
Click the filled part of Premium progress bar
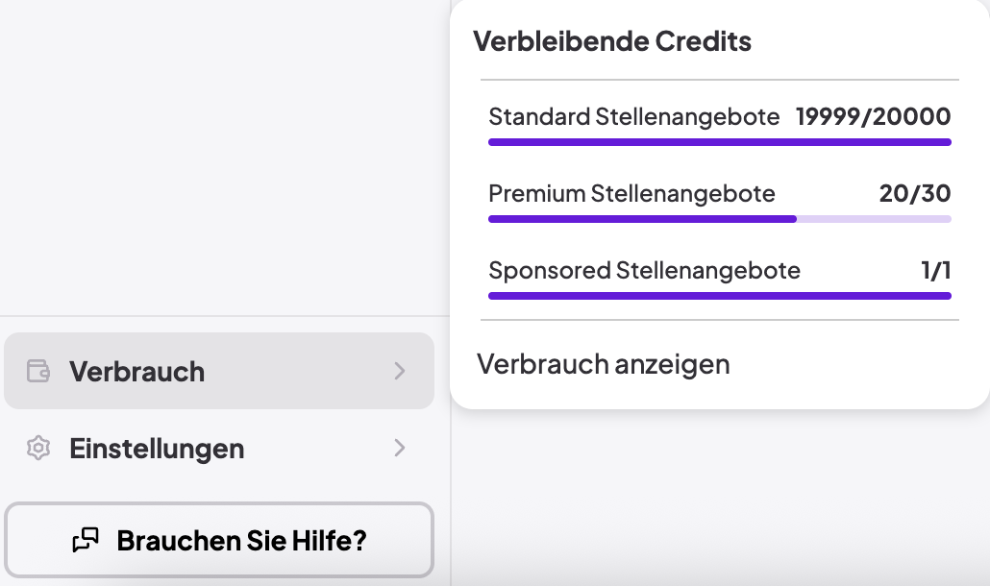pyautogui.click(x=642, y=219)
